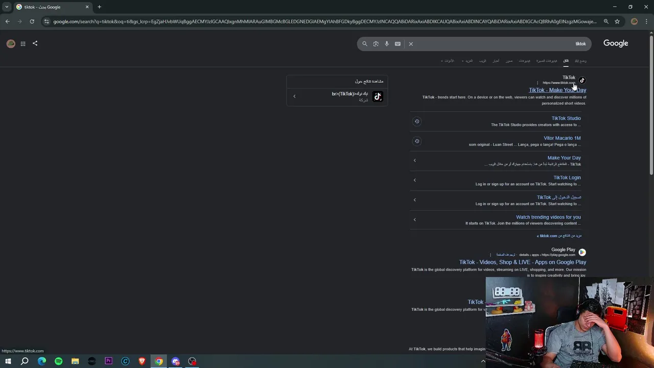Start voice search with the microphone icon

tap(387, 44)
